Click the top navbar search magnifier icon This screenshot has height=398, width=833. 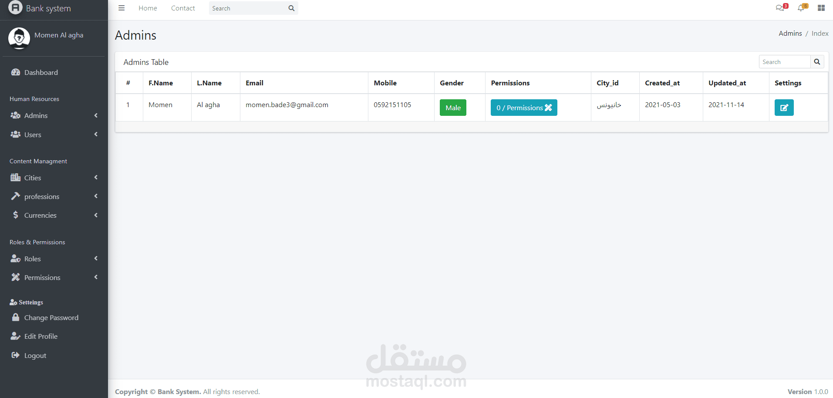(291, 8)
